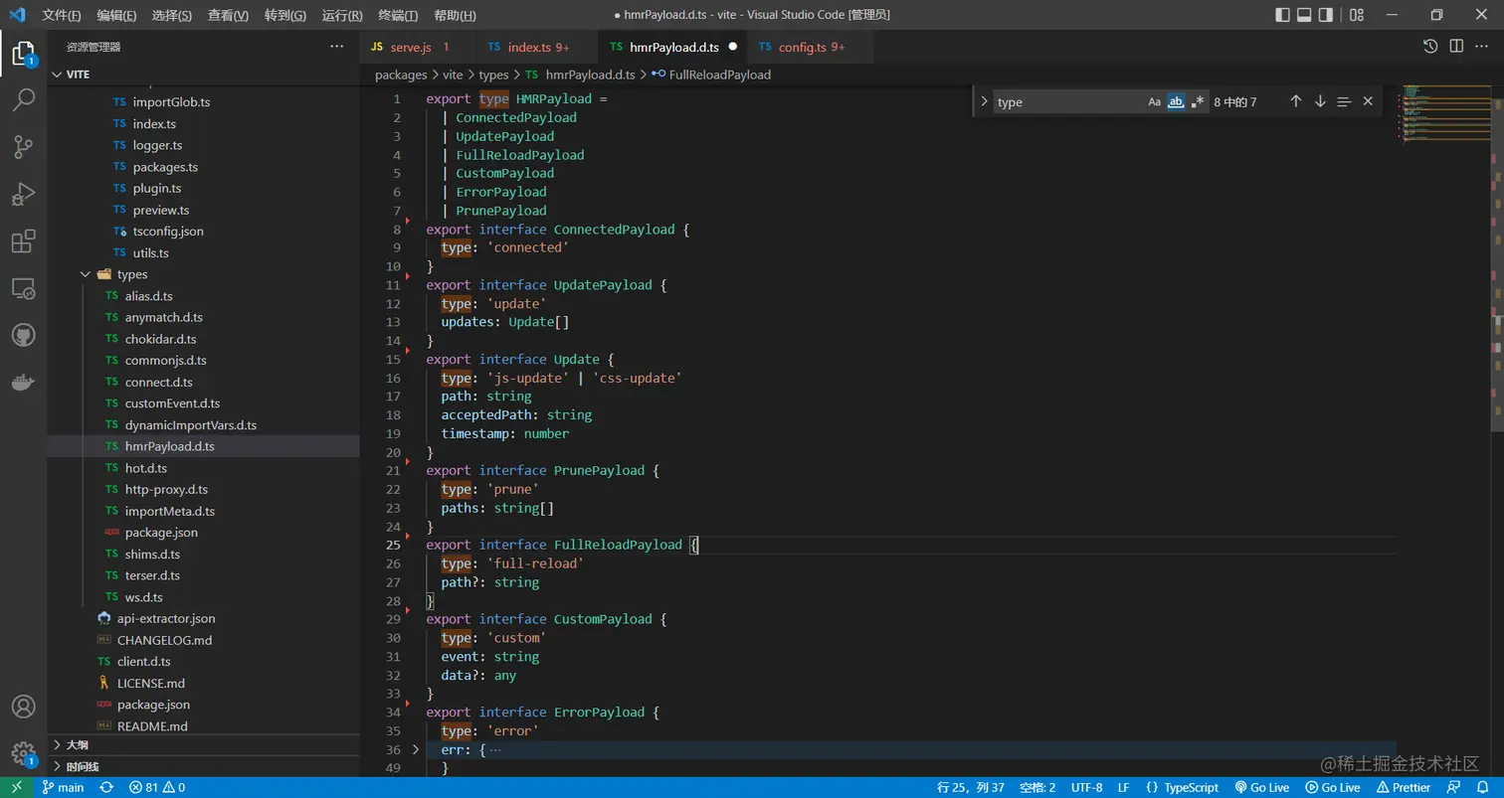Open the Docker view in activity bar

[x=23, y=382]
